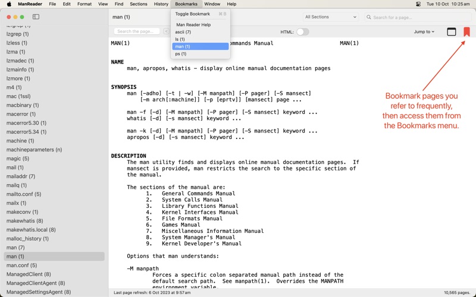The image size is (476, 297).
Task: Close the Bookmarks menu in menu bar
Action: pyautogui.click(x=186, y=4)
